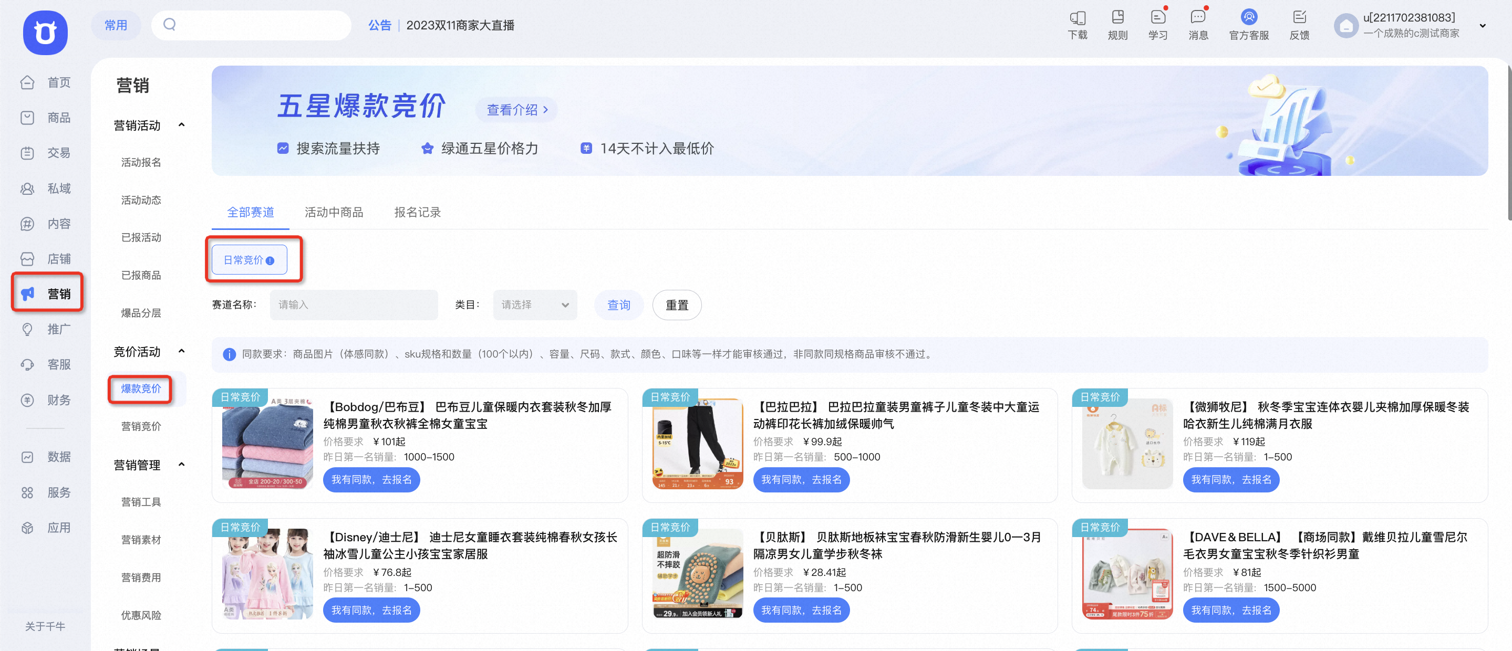Open the 私域 sidebar icon
This screenshot has height=651, width=1512.
(x=28, y=189)
